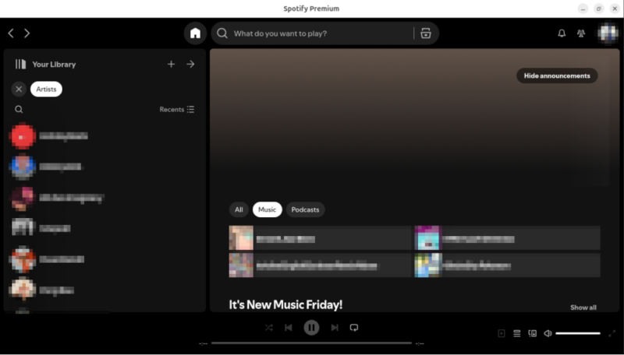Screen dimensions: 624x355
Task: Enter full screen with expand icon
Action: pos(612,333)
